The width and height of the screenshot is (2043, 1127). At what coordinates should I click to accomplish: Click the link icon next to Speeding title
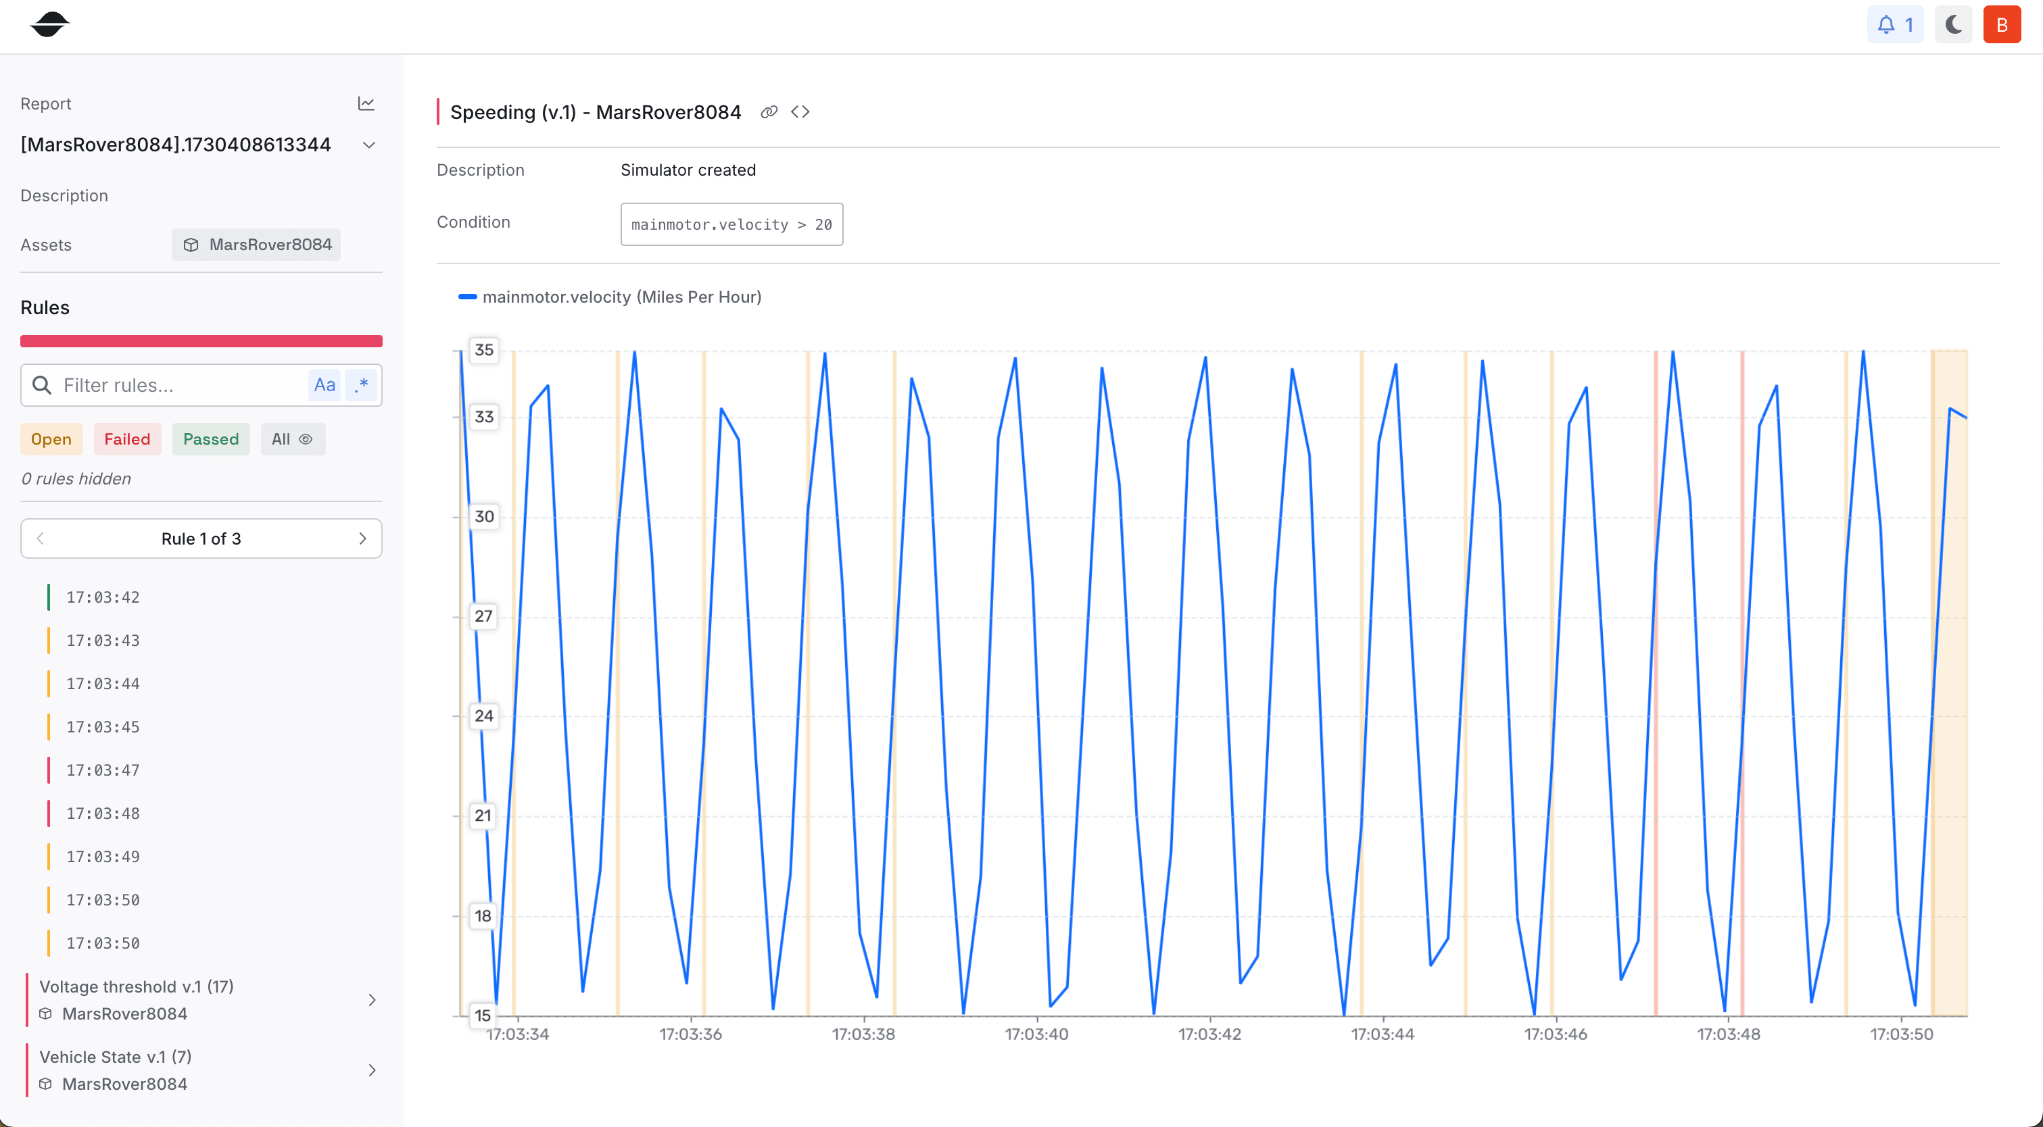[769, 111]
